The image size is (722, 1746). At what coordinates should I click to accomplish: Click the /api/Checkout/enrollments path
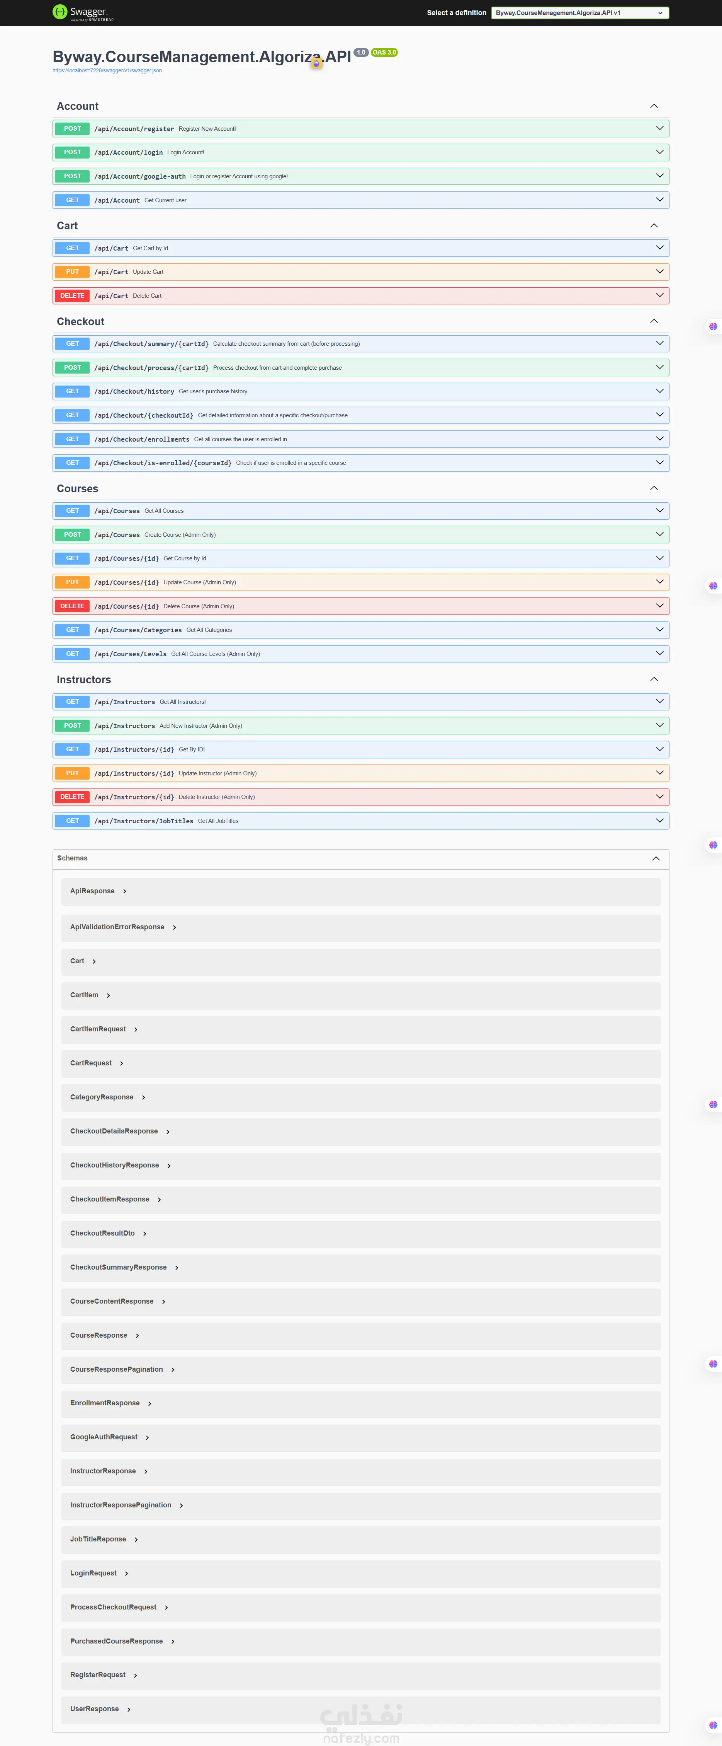(141, 439)
